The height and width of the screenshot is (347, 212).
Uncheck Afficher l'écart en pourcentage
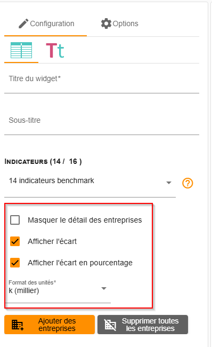coord(15,263)
